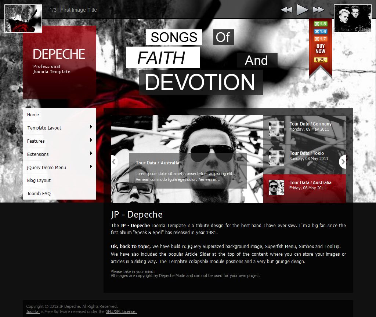Click the JP - Depeche article heading
This screenshot has width=376, height=317.
pyautogui.click(x=137, y=215)
